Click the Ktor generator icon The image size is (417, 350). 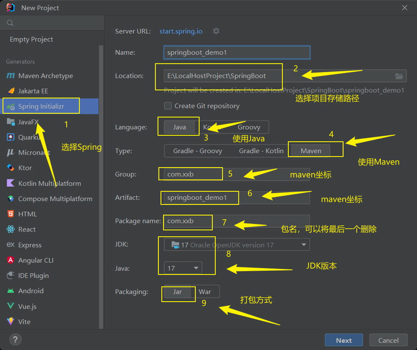click(x=11, y=168)
